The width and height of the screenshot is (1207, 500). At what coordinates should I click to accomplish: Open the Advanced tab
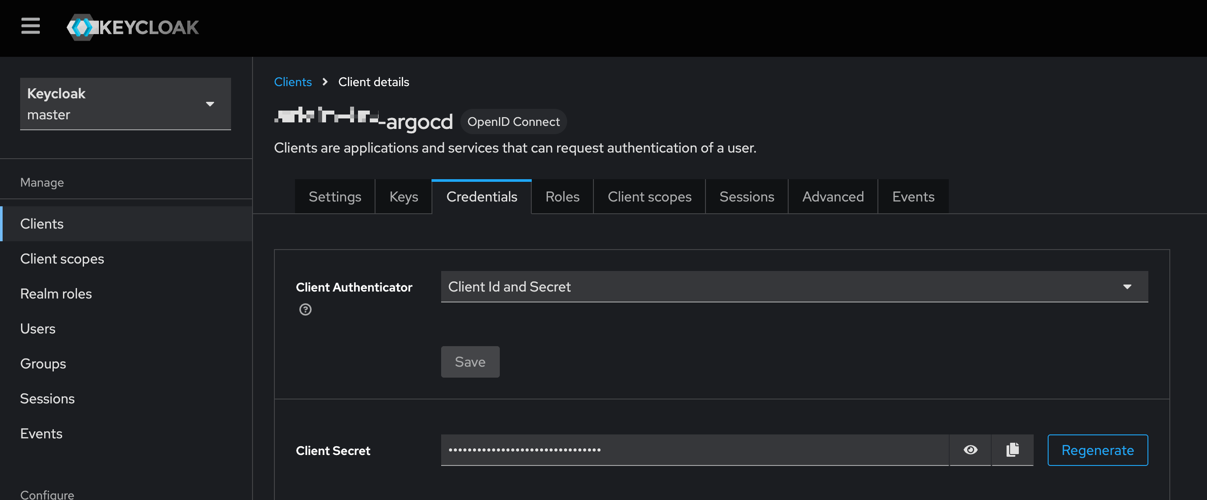833,197
